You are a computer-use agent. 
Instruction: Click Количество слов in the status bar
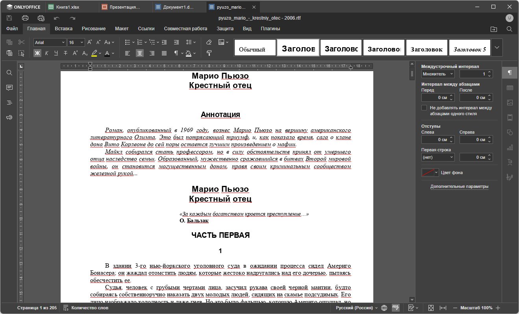(x=86, y=308)
